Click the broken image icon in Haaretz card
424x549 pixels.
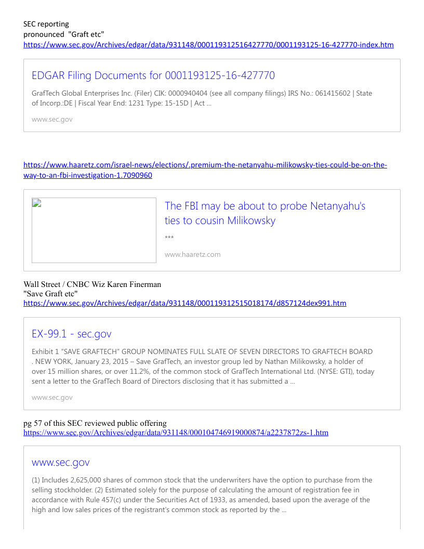click(x=37, y=203)
